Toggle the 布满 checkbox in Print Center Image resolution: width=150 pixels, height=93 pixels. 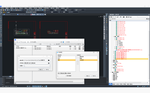click(x=52, y=44)
